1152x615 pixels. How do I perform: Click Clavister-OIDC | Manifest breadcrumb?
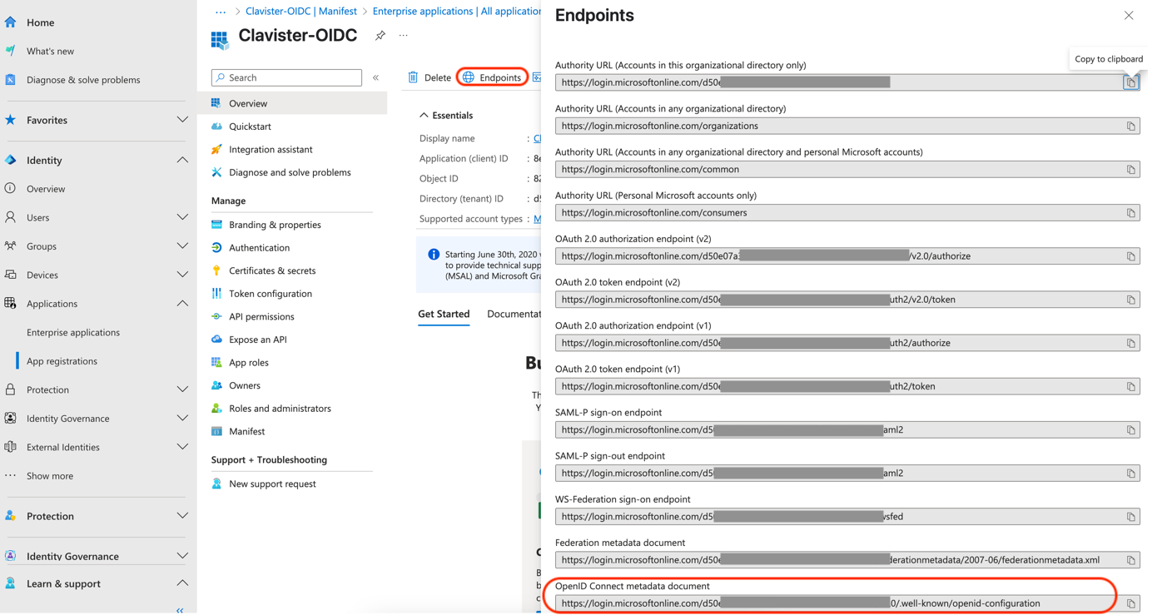click(301, 11)
